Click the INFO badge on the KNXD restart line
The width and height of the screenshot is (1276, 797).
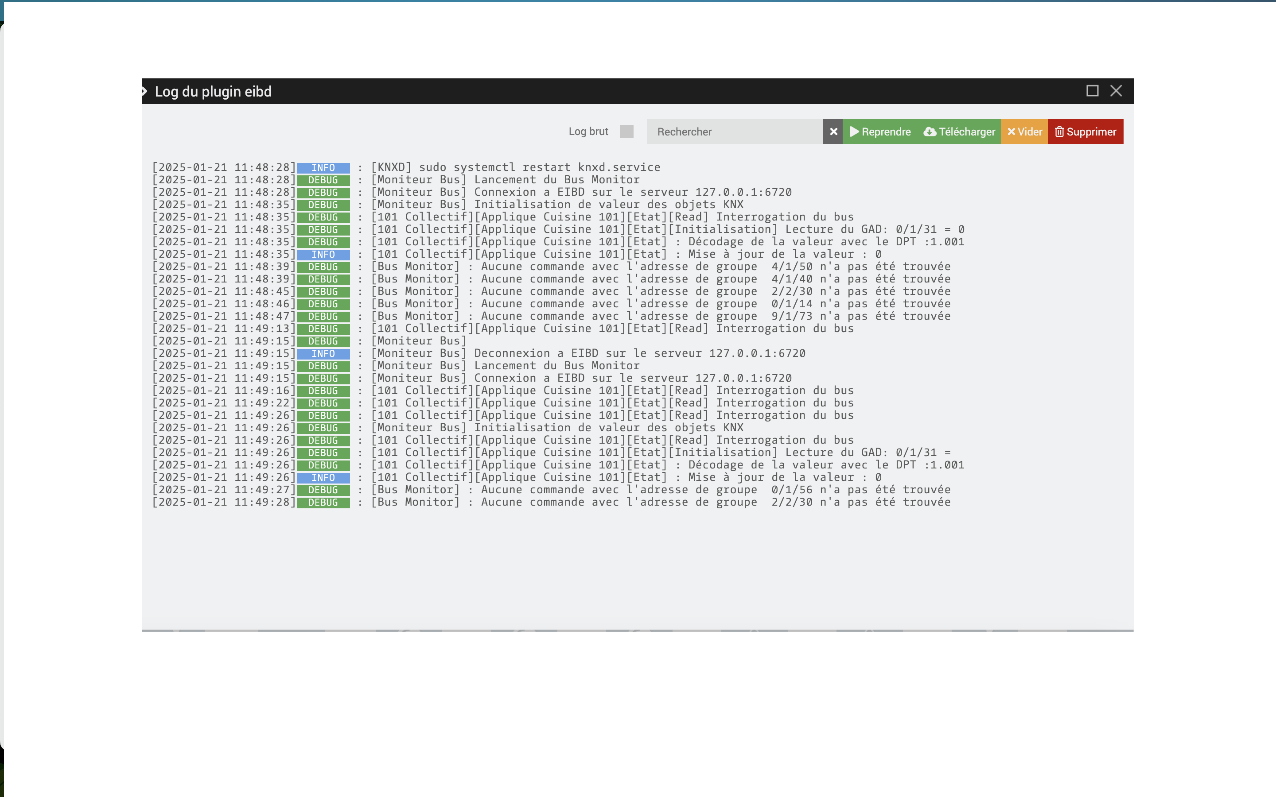[323, 168]
